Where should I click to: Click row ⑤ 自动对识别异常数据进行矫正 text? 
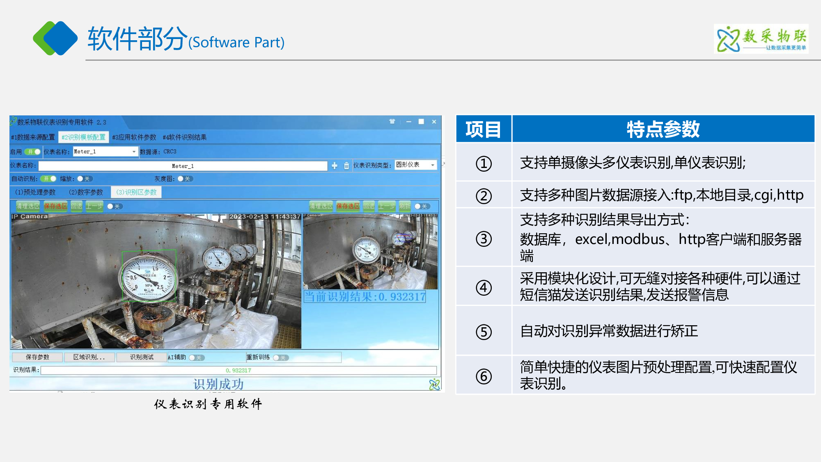coord(609,331)
